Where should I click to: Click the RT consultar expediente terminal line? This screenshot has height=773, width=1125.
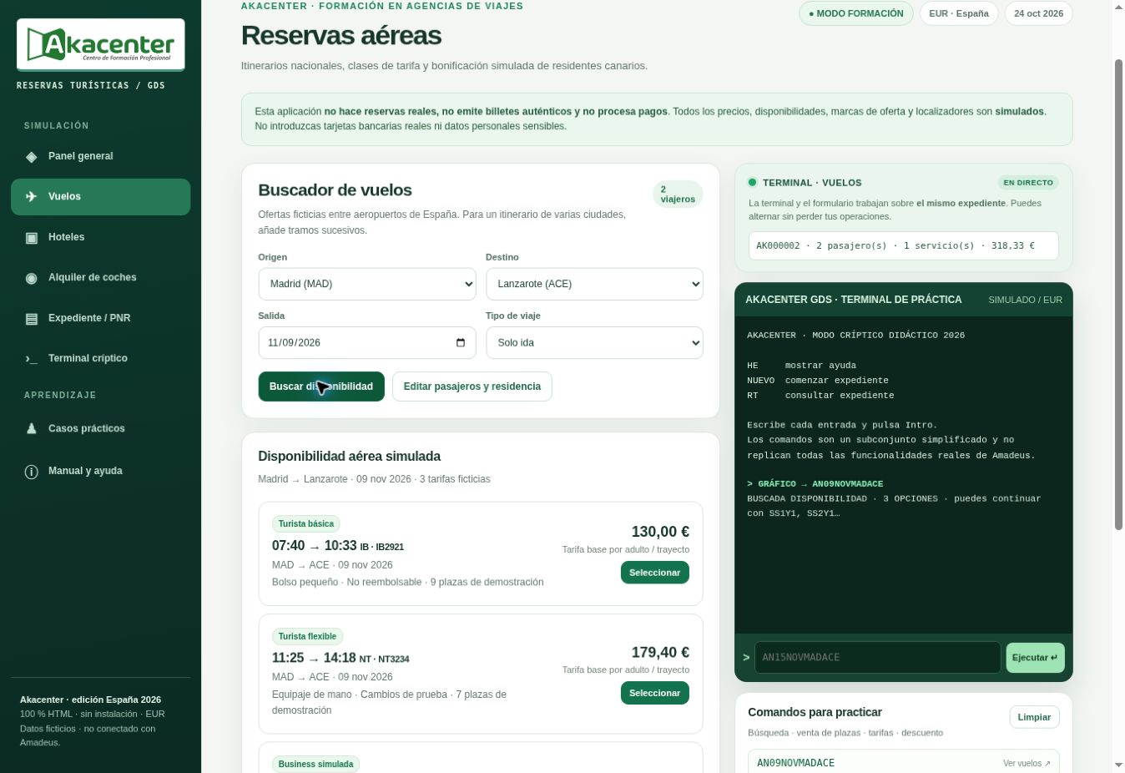(820, 396)
